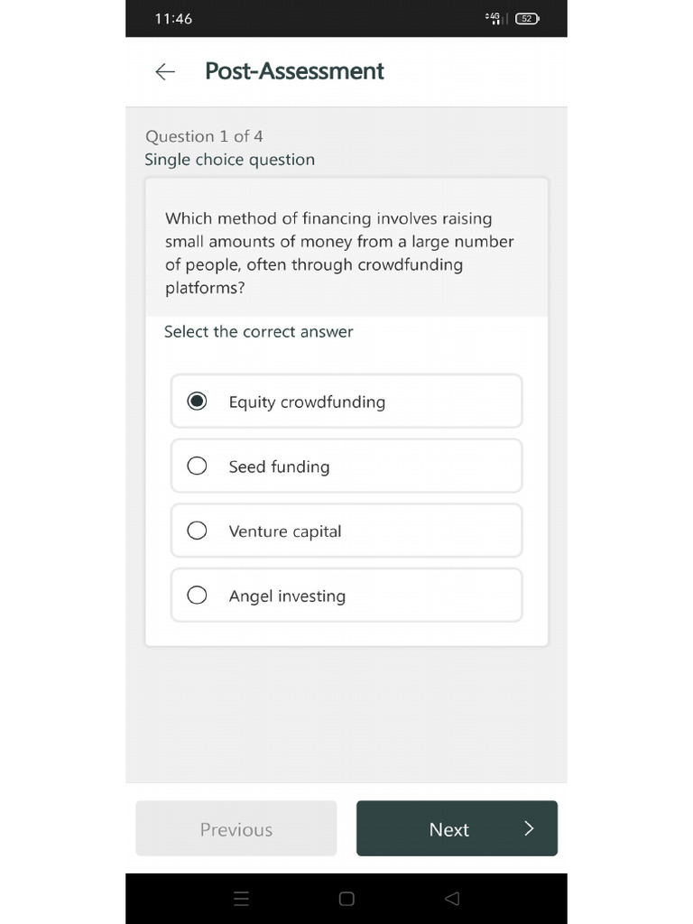Pick the Angel investing radio button
The height and width of the screenshot is (924, 693).
[197, 596]
